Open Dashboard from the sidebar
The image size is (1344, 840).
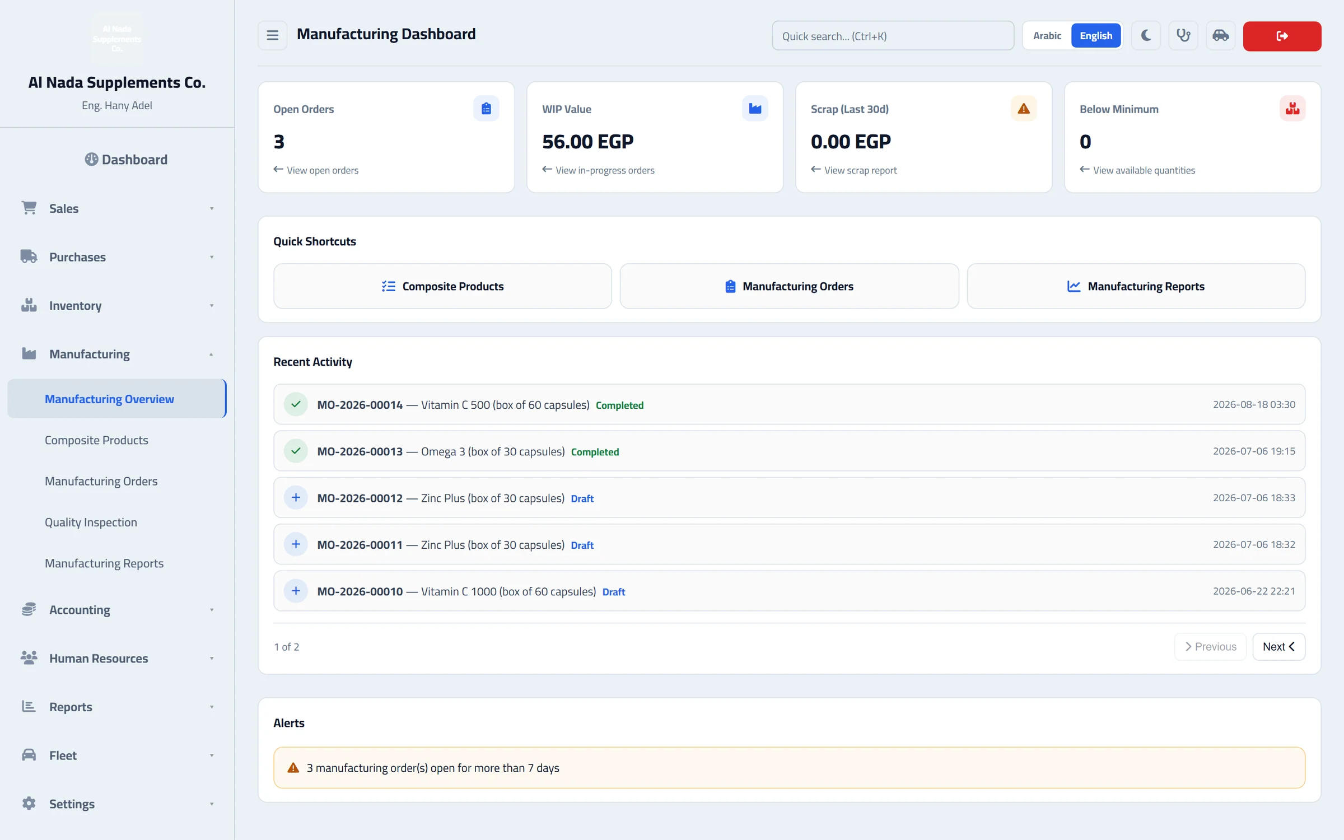[126, 160]
